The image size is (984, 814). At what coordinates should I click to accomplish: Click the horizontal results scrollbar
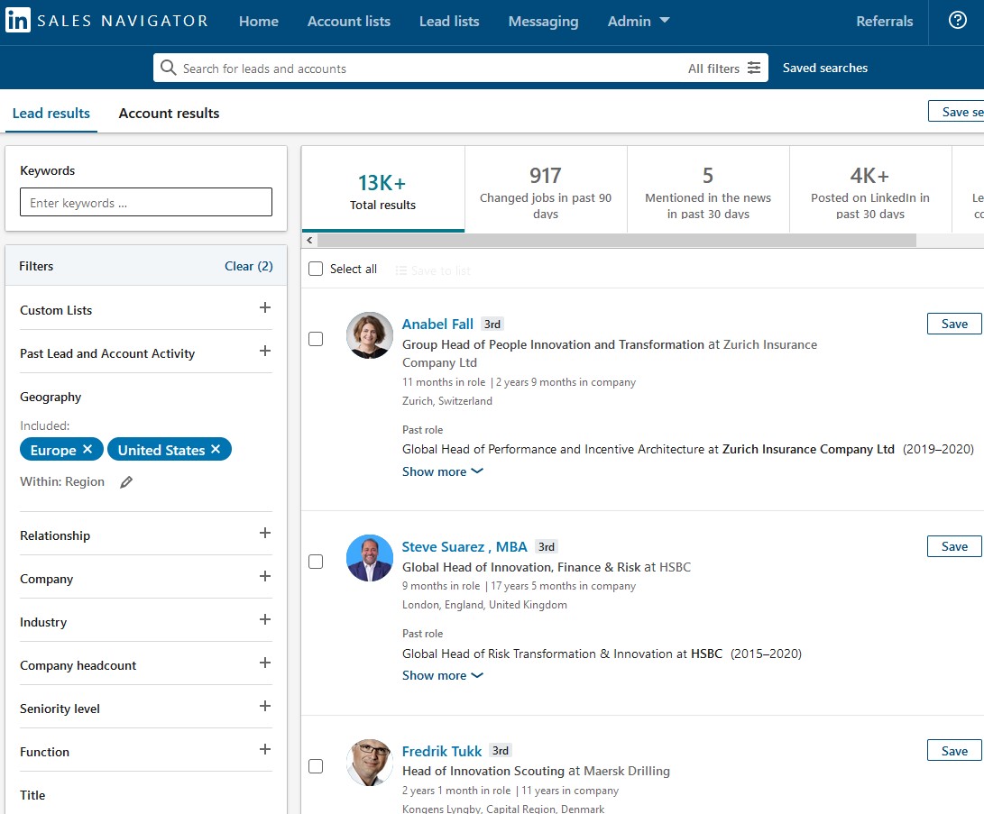pos(616,240)
